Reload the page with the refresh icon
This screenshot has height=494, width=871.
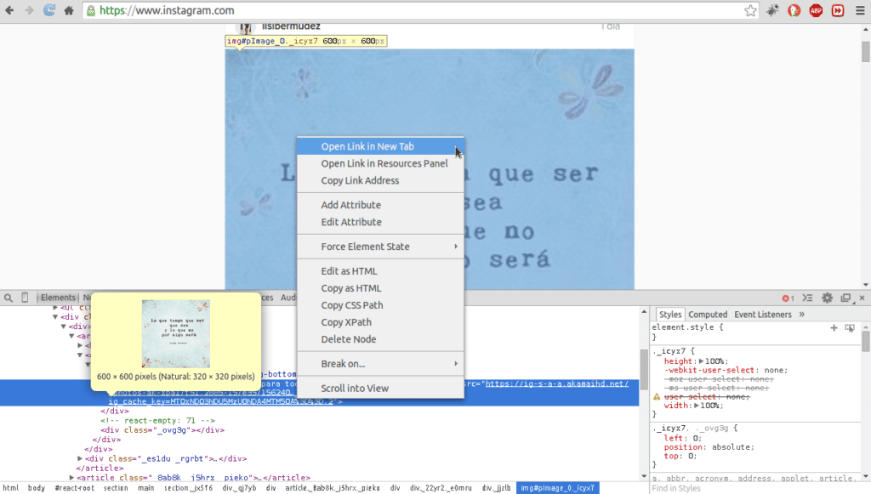49,11
